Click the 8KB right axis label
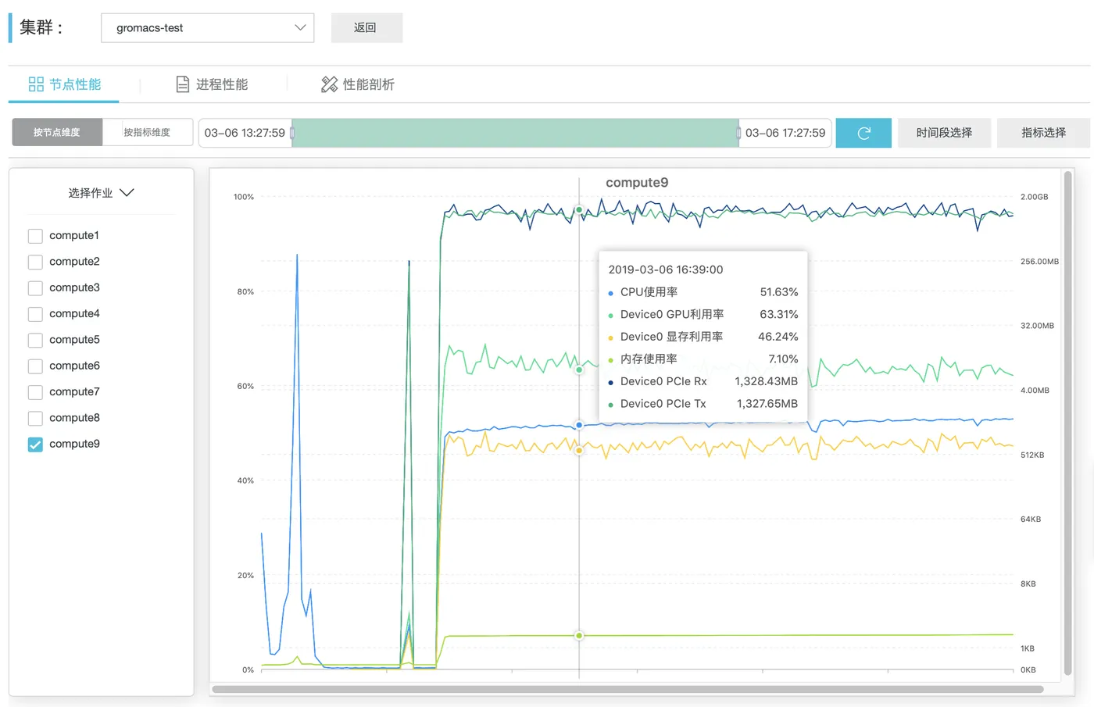The image size is (1094, 707). coord(1028,584)
